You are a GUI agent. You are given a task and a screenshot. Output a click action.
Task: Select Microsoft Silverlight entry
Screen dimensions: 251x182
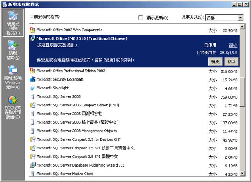coord(53,88)
